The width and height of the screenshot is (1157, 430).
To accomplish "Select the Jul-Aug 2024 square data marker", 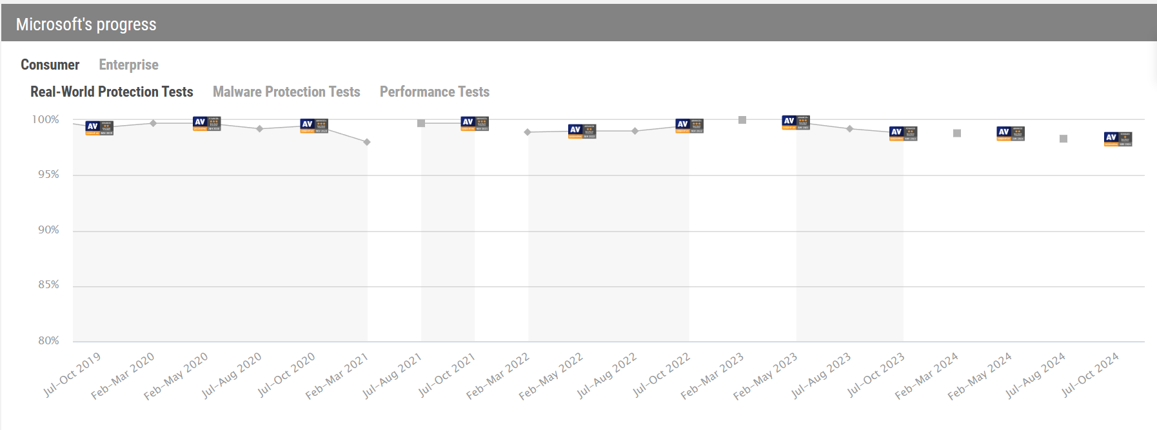I will pos(1063,139).
